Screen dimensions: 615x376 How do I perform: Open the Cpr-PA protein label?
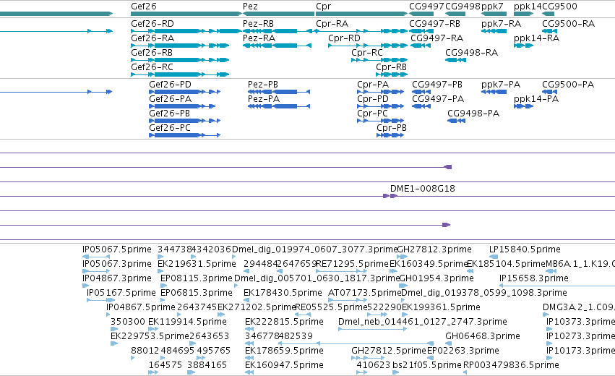[373, 85]
